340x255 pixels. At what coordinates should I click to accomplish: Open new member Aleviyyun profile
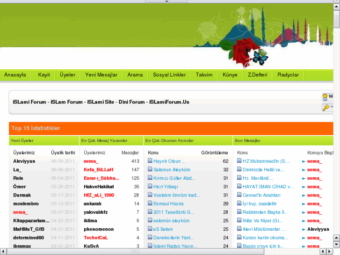click(x=24, y=161)
